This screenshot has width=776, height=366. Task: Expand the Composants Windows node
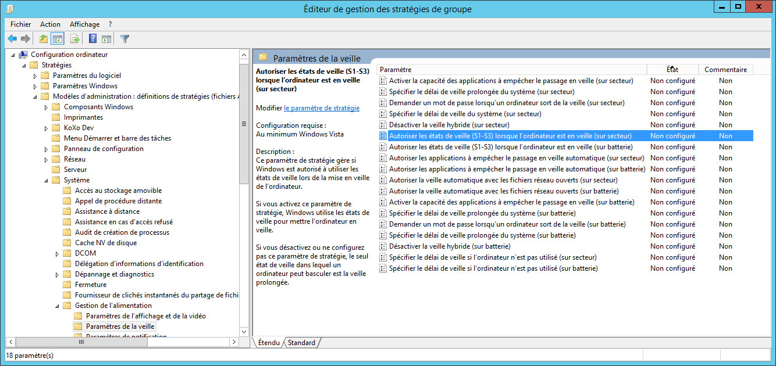[46, 107]
